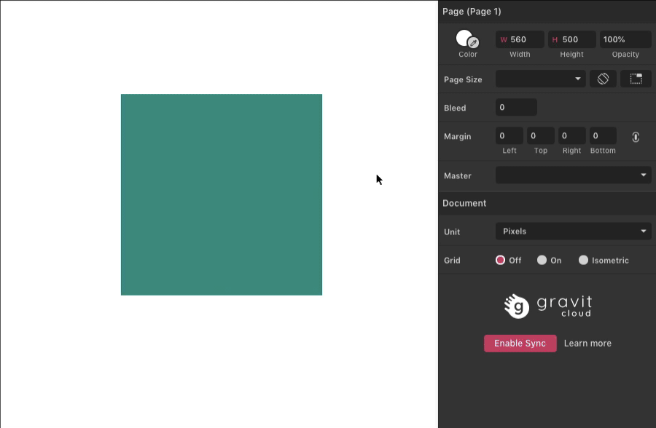Enable the grid On radio option
The height and width of the screenshot is (428, 656).
pyautogui.click(x=542, y=260)
